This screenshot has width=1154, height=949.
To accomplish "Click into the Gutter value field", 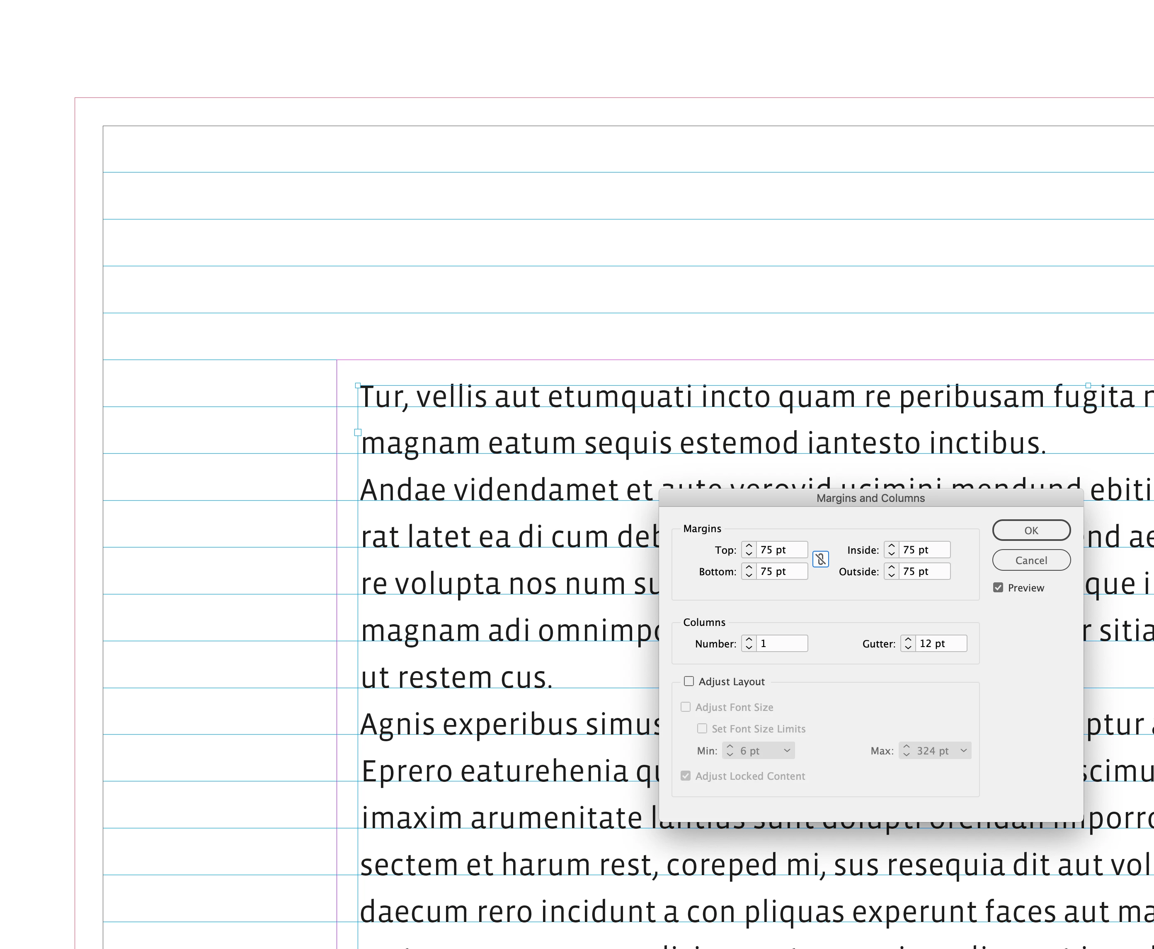I will [x=941, y=643].
